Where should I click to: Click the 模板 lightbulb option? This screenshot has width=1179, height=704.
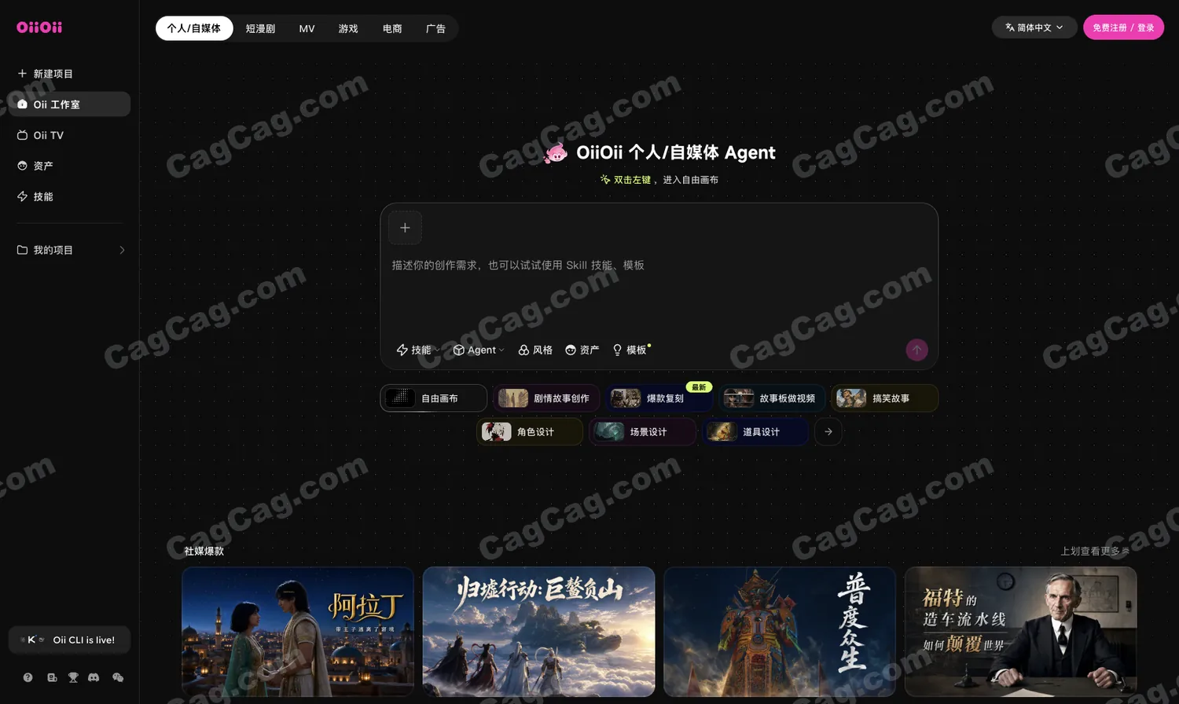[x=630, y=350]
